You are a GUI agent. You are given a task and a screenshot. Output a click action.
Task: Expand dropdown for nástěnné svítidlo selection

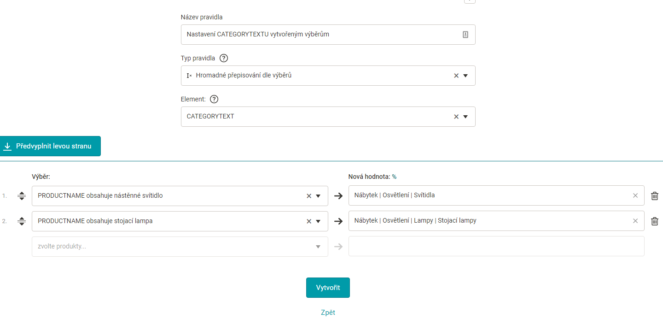tap(318, 196)
